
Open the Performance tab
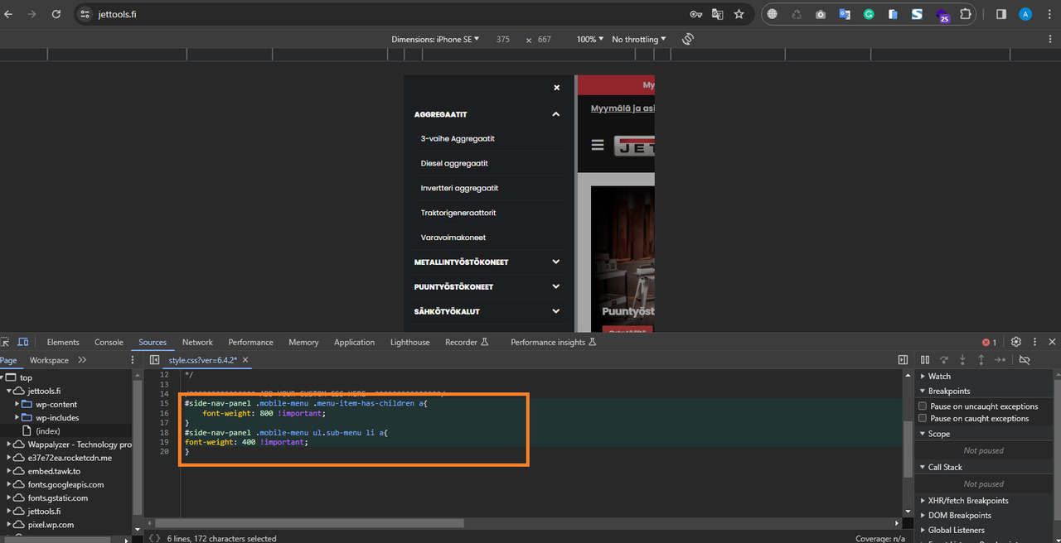pyautogui.click(x=250, y=342)
